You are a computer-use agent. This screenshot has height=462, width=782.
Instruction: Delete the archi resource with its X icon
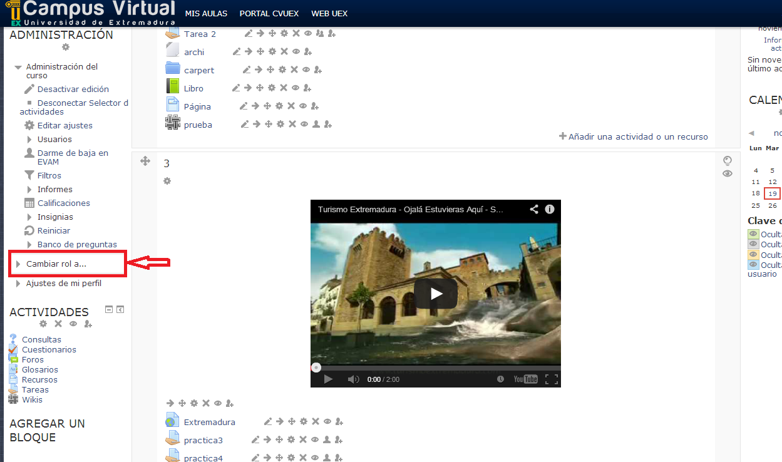click(284, 52)
